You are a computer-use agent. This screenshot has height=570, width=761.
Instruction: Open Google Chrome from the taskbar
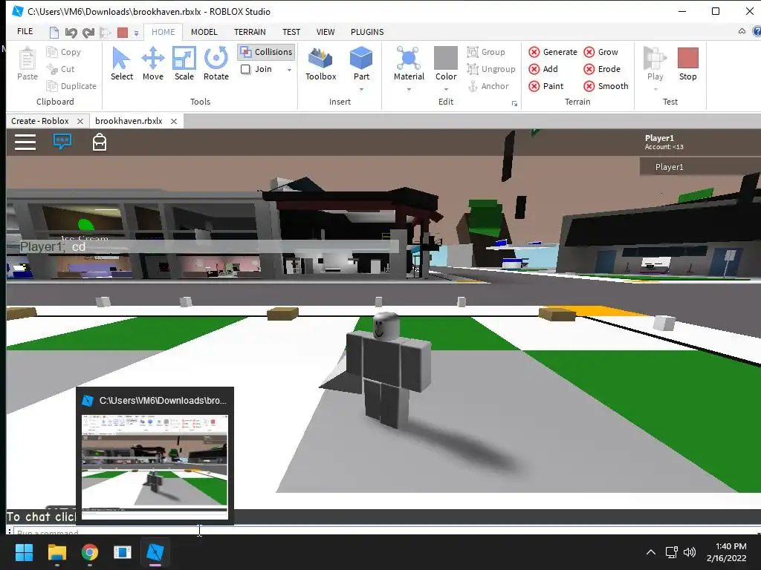point(89,552)
